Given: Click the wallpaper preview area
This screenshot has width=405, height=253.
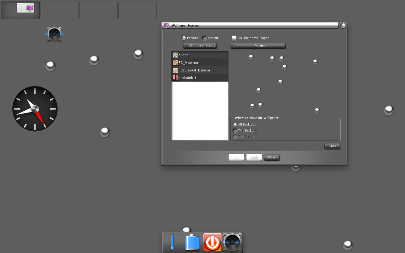Looking at the screenshot, I should tap(285, 83).
